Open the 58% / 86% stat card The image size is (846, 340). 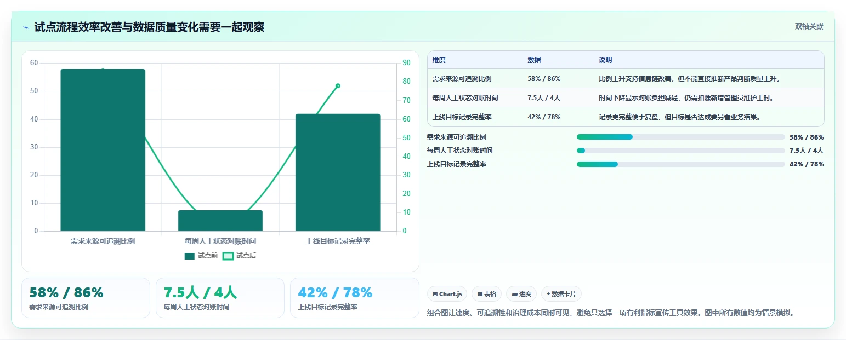(86, 298)
